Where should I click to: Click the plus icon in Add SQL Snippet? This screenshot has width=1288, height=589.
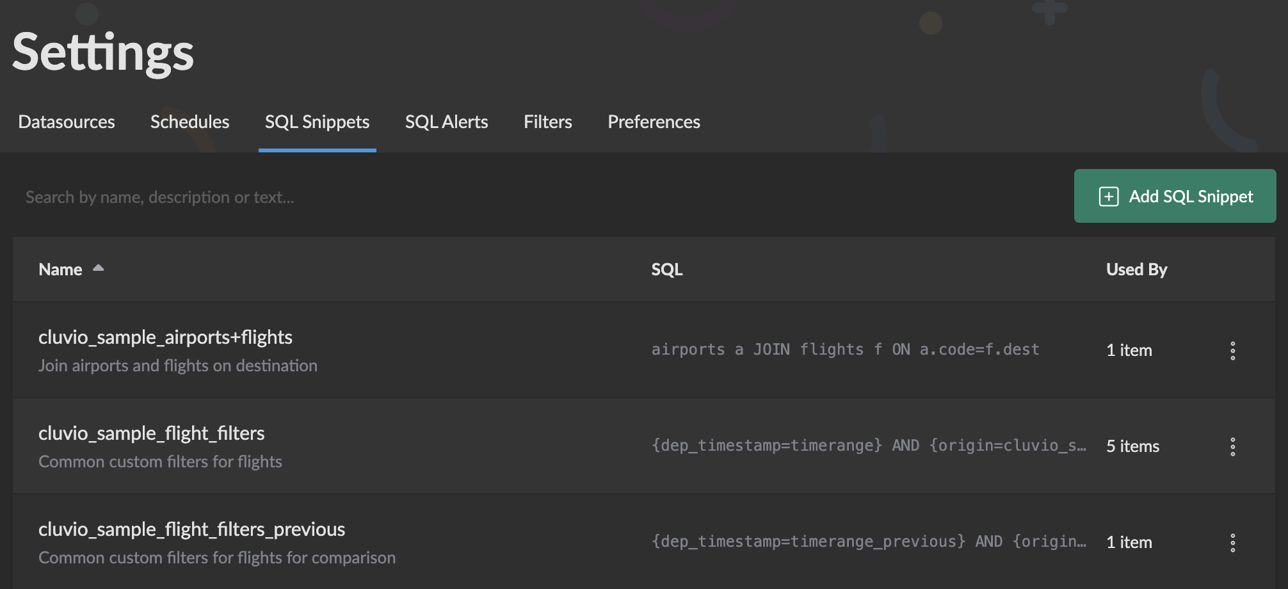[x=1109, y=197]
